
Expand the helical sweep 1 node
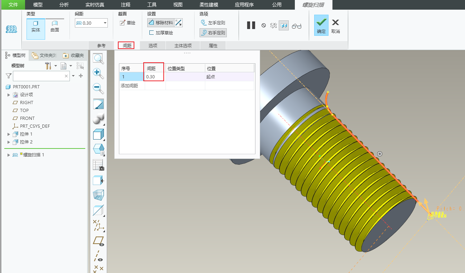click(x=9, y=155)
